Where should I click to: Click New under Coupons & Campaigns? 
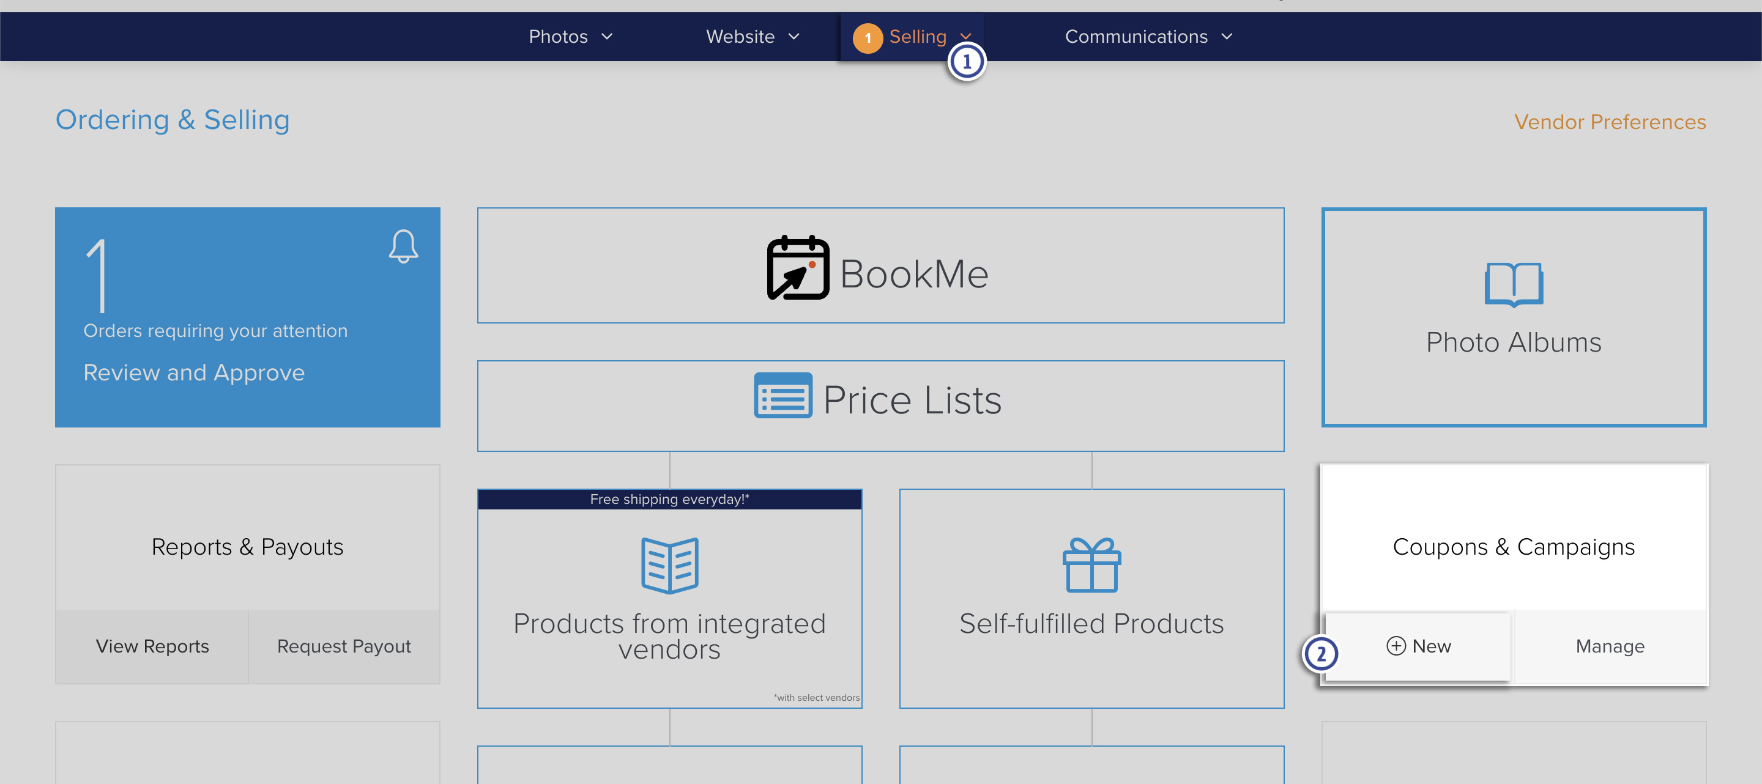[1419, 646]
